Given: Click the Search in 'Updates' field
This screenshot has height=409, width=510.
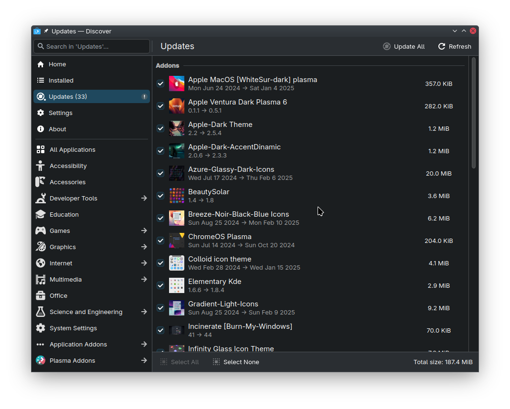Looking at the screenshot, I should [91, 46].
